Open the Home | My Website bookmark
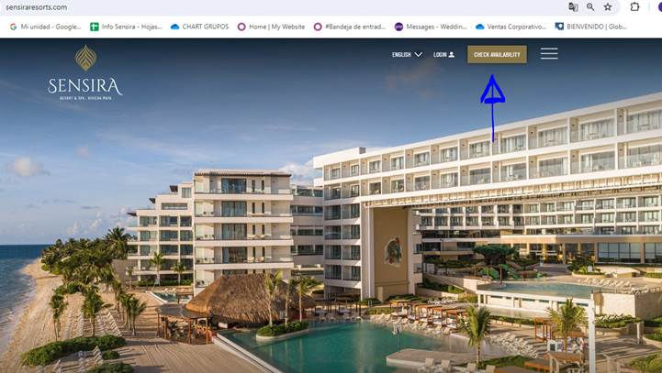 tap(271, 27)
